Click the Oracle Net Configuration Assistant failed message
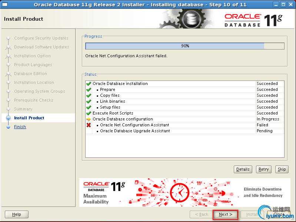This screenshot has height=222, width=296. coord(126,56)
